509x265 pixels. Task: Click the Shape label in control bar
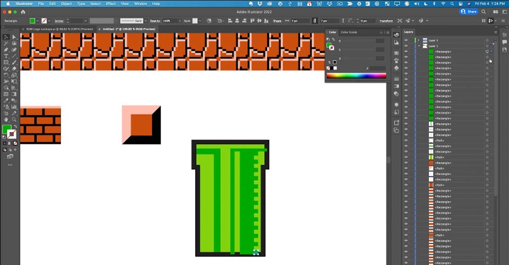pos(277,21)
